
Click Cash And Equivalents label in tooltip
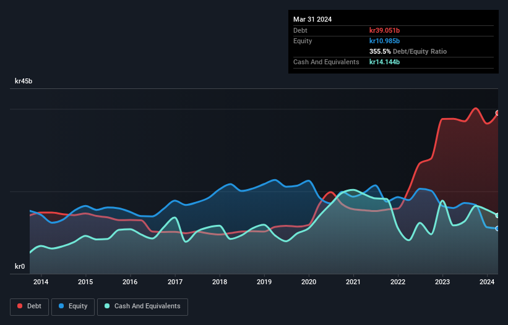coord(326,62)
